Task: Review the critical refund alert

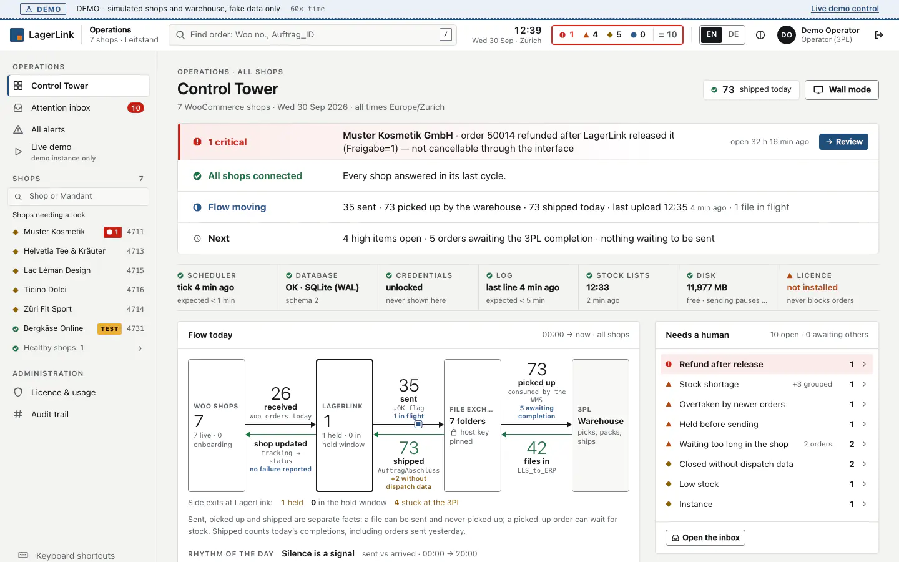Action: 843,142
